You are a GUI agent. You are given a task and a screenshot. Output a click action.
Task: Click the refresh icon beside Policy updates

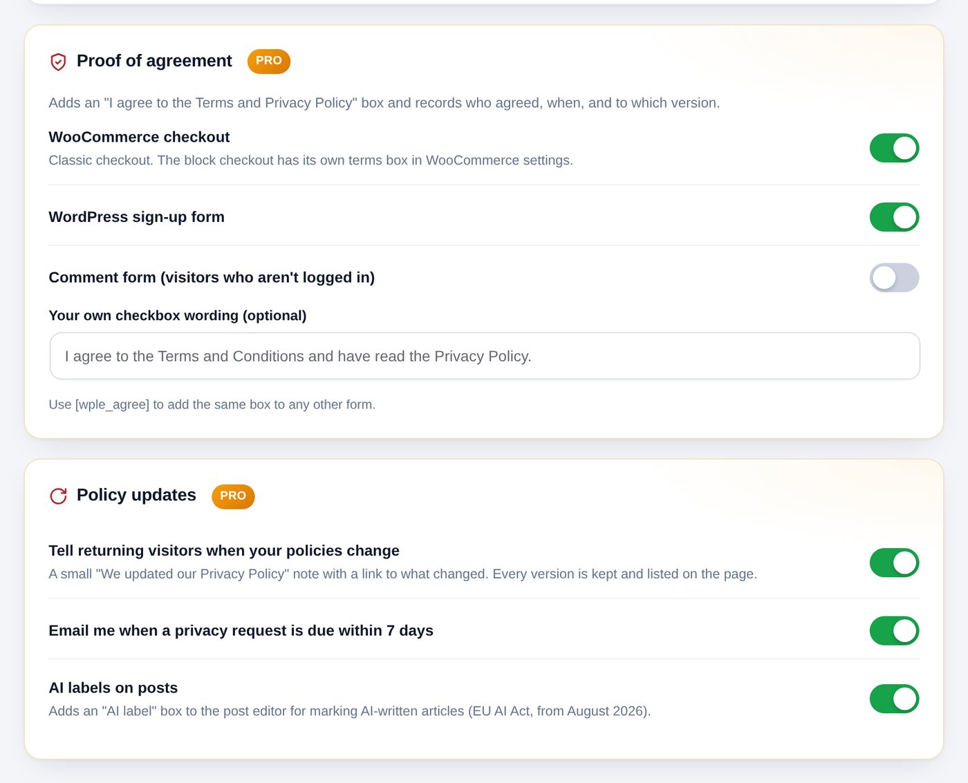pos(58,496)
